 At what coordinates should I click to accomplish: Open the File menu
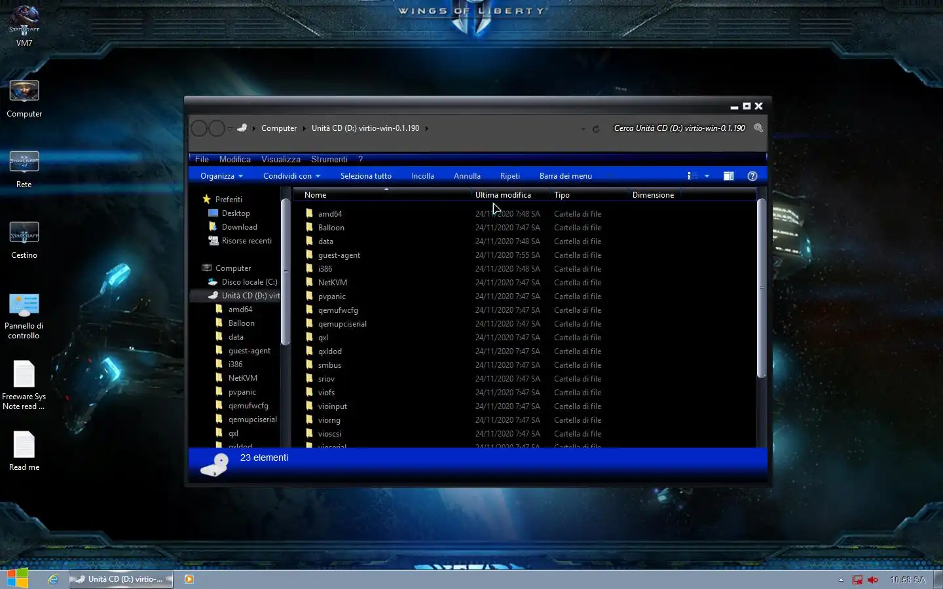(202, 160)
